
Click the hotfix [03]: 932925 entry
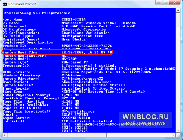click(x=75, y=131)
